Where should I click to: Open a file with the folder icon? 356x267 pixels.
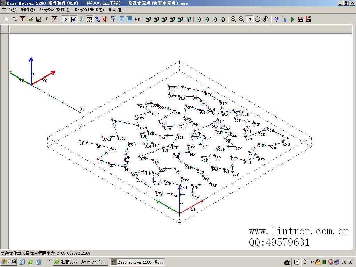pos(30,19)
